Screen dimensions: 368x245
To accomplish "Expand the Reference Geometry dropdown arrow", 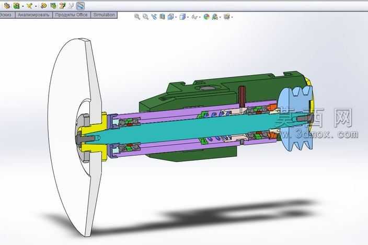I will [36, 6].
